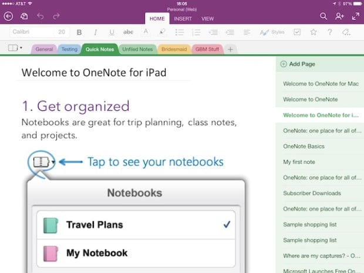The height and width of the screenshot is (273, 364).
Task: Select the text highlighter icon
Action: point(162,32)
